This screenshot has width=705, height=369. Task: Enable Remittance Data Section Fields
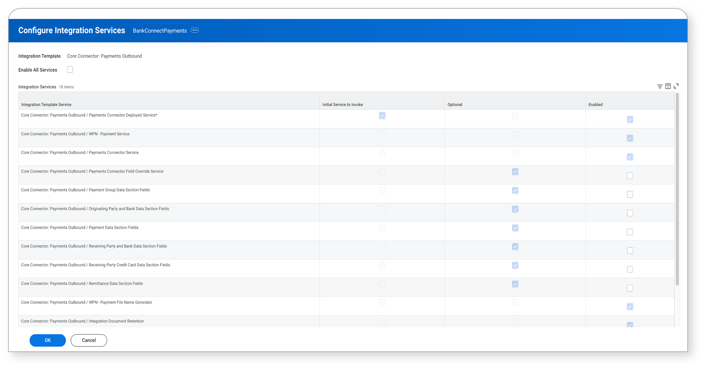tap(630, 288)
